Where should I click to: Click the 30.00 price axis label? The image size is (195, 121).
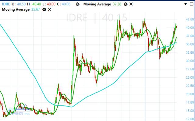(x=190, y=61)
